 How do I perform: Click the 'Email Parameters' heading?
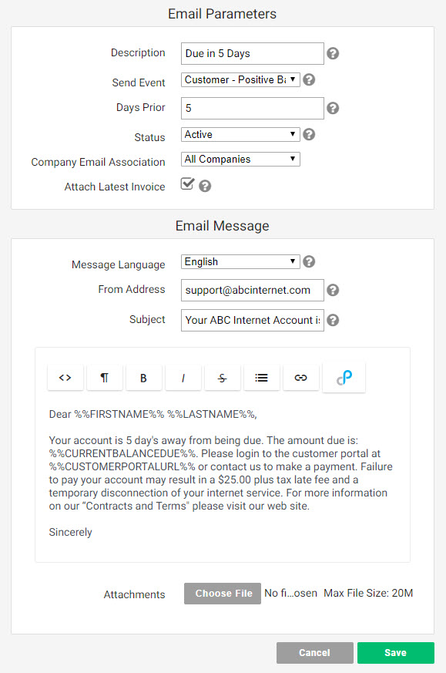[222, 14]
